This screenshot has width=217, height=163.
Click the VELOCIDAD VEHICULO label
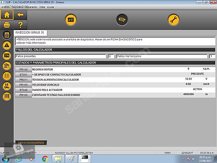coord(46,85)
